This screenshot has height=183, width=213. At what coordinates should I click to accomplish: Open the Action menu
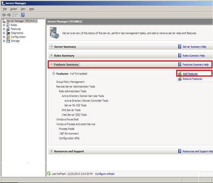[x=14, y=9]
